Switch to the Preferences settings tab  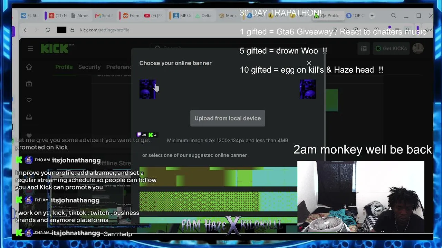pos(119,67)
